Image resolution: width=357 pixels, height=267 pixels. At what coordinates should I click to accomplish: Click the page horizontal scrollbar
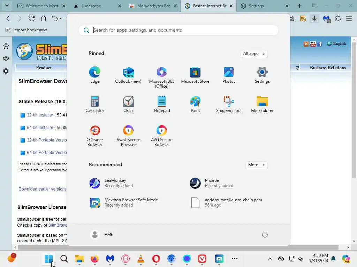click(x=178, y=247)
